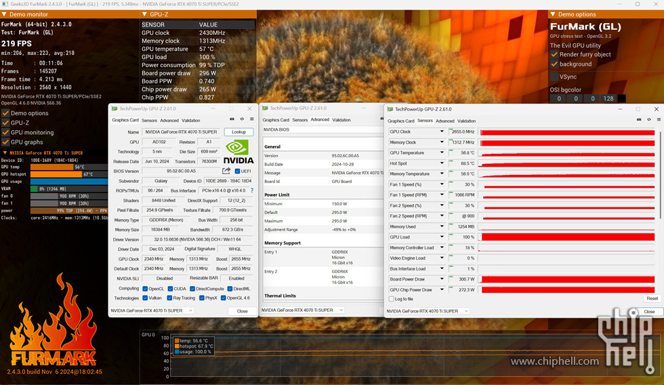Click the NVIDIA logo in GPU-Z
The height and width of the screenshot is (385, 664).
(x=238, y=153)
